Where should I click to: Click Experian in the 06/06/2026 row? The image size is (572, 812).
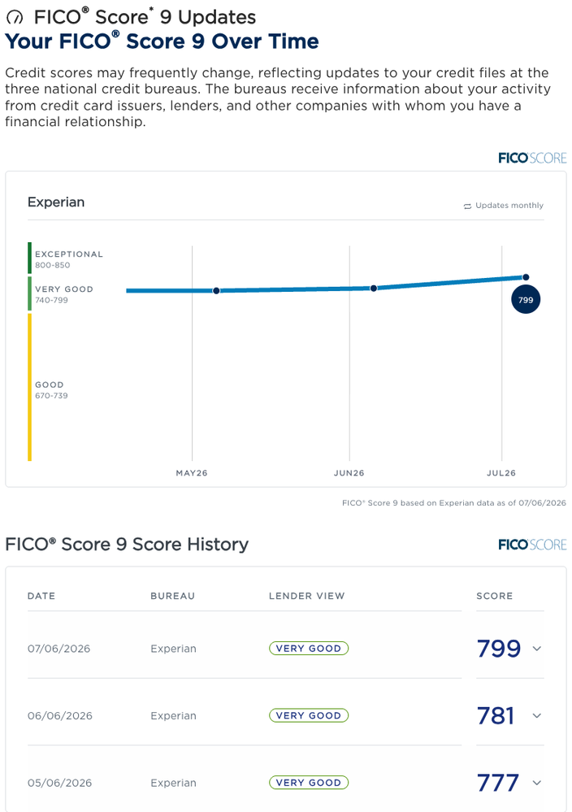[x=173, y=716]
